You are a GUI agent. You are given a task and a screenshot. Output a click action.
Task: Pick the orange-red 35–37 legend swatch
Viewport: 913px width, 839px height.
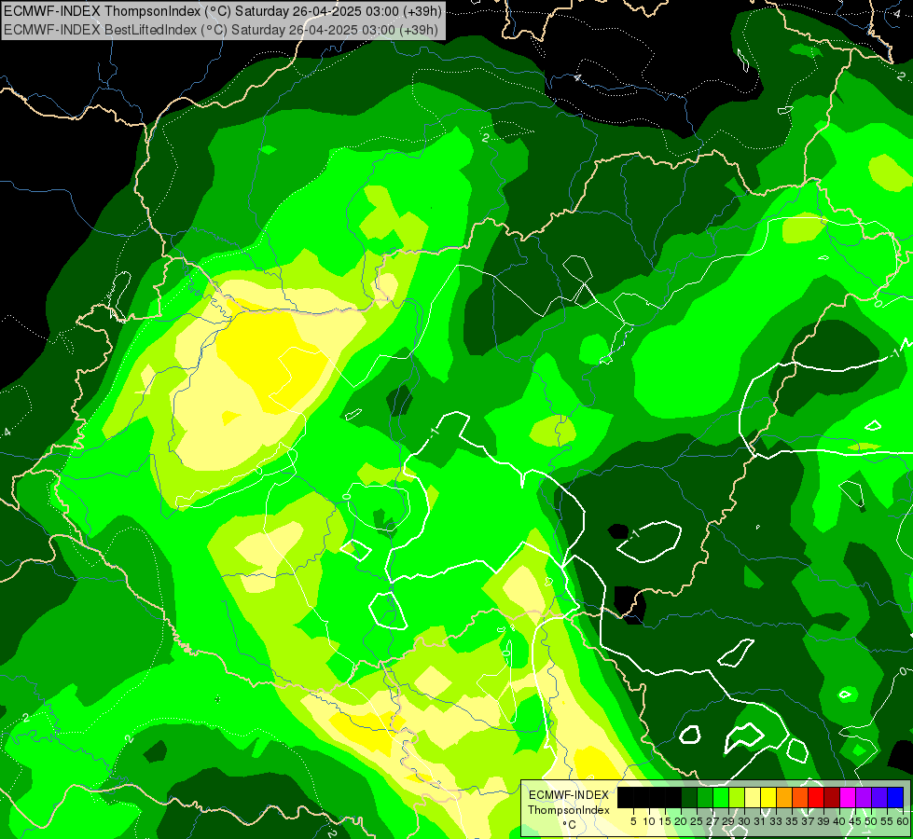click(800, 798)
